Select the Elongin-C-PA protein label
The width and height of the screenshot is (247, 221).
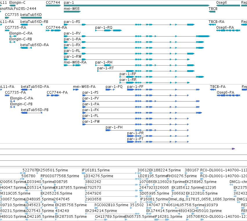click(x=21, y=98)
